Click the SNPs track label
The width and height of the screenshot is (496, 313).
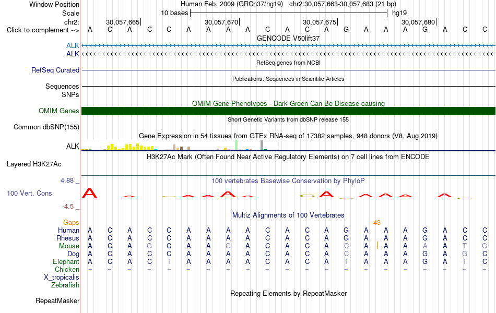point(70,94)
